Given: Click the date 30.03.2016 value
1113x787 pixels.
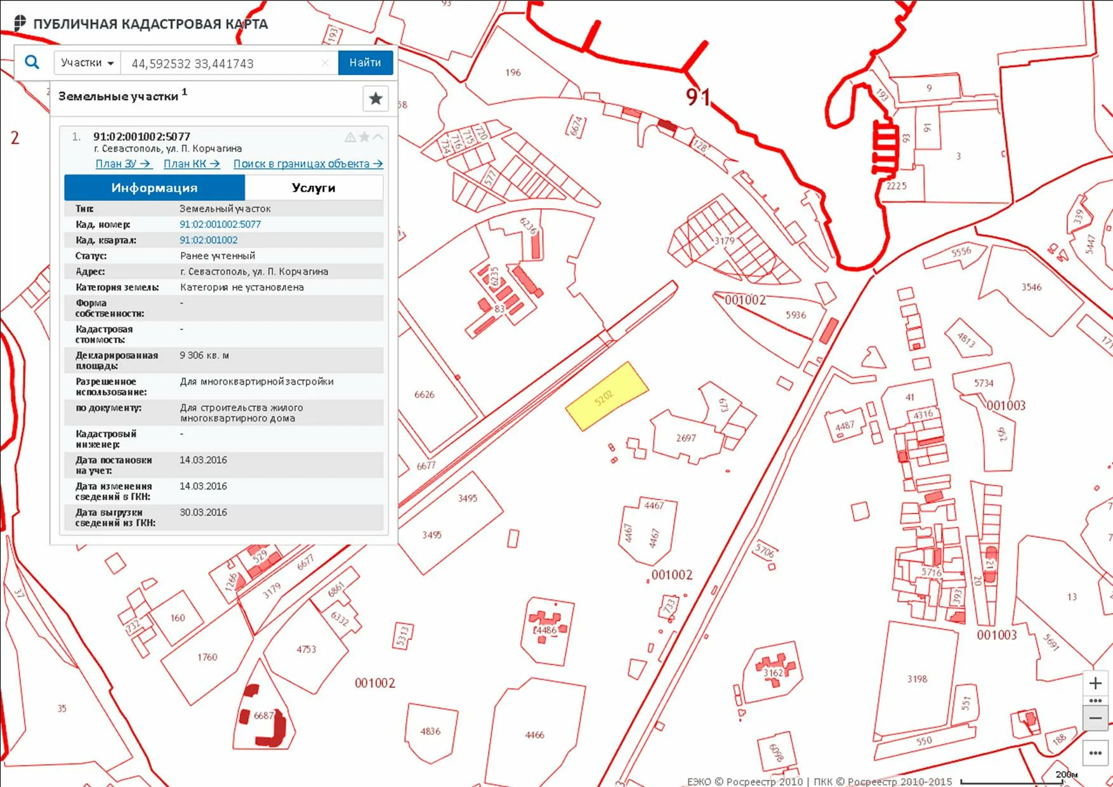Looking at the screenshot, I should tap(203, 512).
